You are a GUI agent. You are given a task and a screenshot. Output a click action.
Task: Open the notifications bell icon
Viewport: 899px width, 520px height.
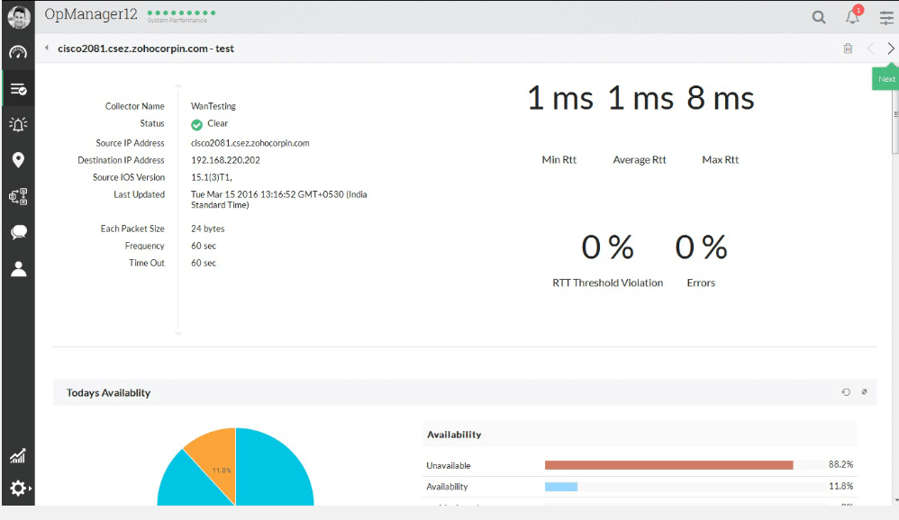point(852,16)
